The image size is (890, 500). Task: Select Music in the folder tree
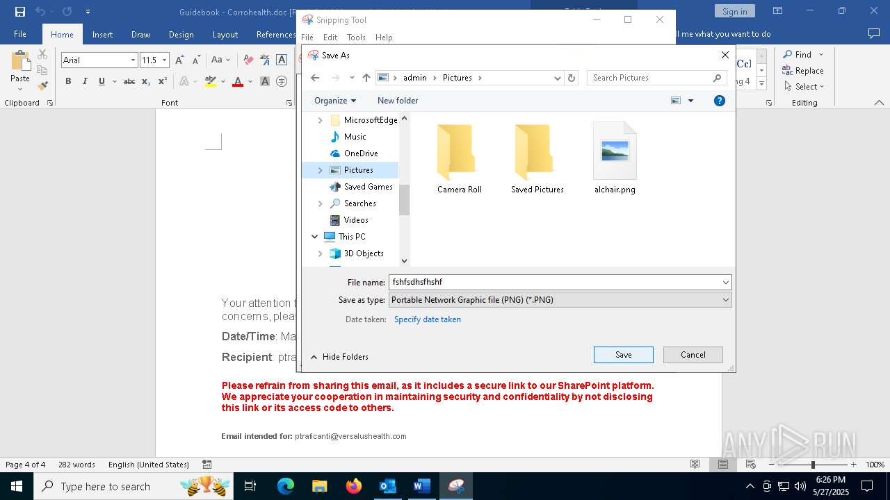click(355, 137)
